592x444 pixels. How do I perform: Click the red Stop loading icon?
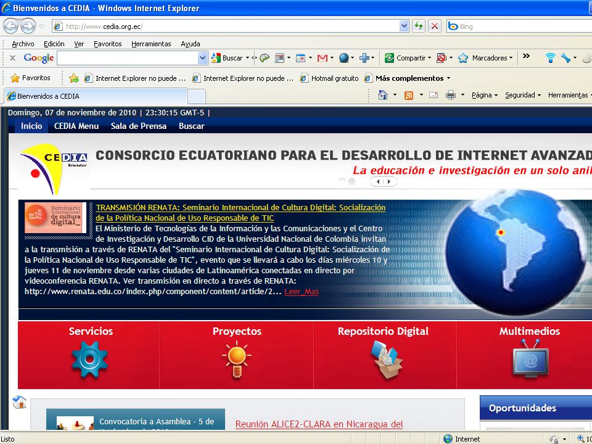point(435,26)
